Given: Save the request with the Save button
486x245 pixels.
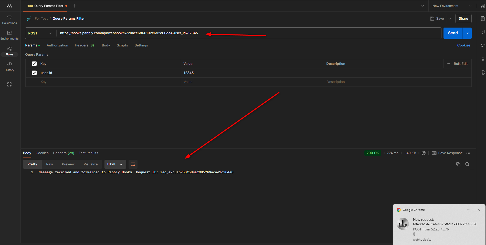Looking at the screenshot, I should click(437, 19).
